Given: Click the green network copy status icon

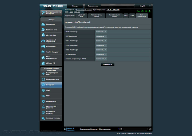Looking at the screenshot, I should point(146,11).
